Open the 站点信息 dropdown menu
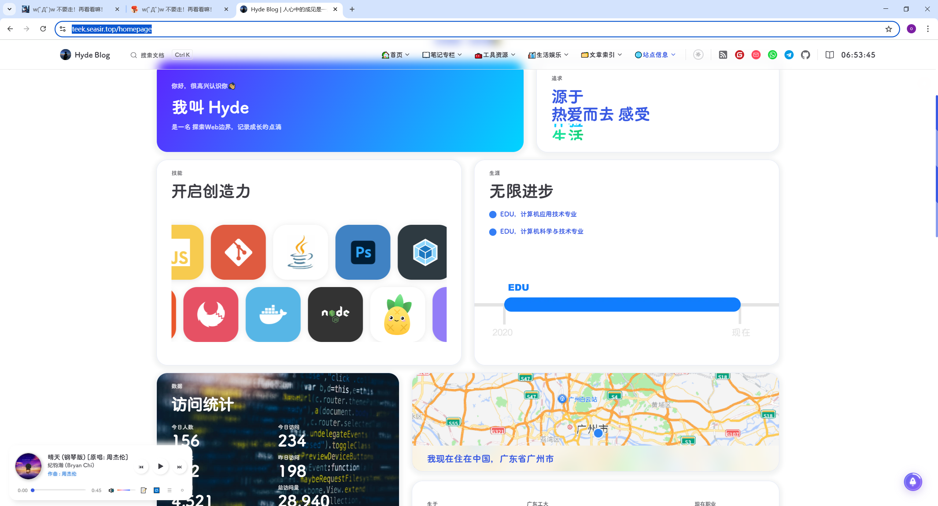This screenshot has height=506, width=938. [x=655, y=55]
